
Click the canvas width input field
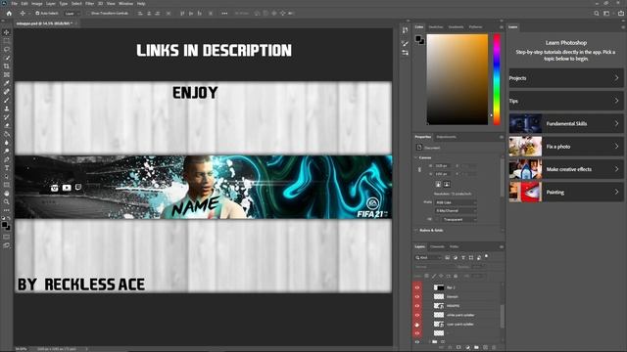pyautogui.click(x=443, y=165)
